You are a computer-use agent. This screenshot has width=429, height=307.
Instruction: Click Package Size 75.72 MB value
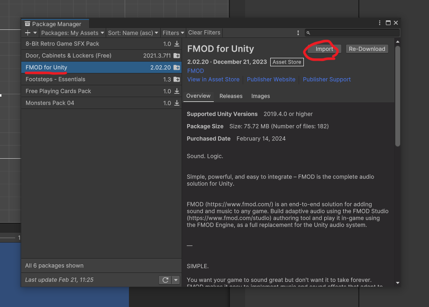(x=279, y=126)
